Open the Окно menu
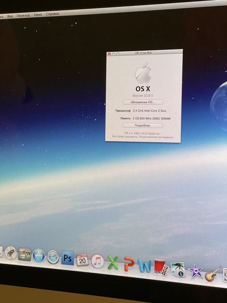Image resolution: width=227 pixels, height=303 pixels. coord(38,15)
